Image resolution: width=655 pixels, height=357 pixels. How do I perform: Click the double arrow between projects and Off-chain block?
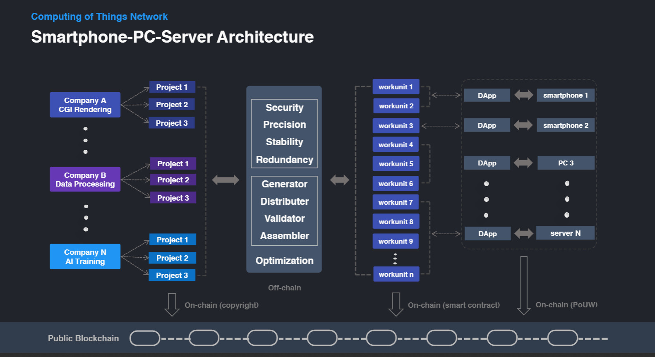pos(226,180)
